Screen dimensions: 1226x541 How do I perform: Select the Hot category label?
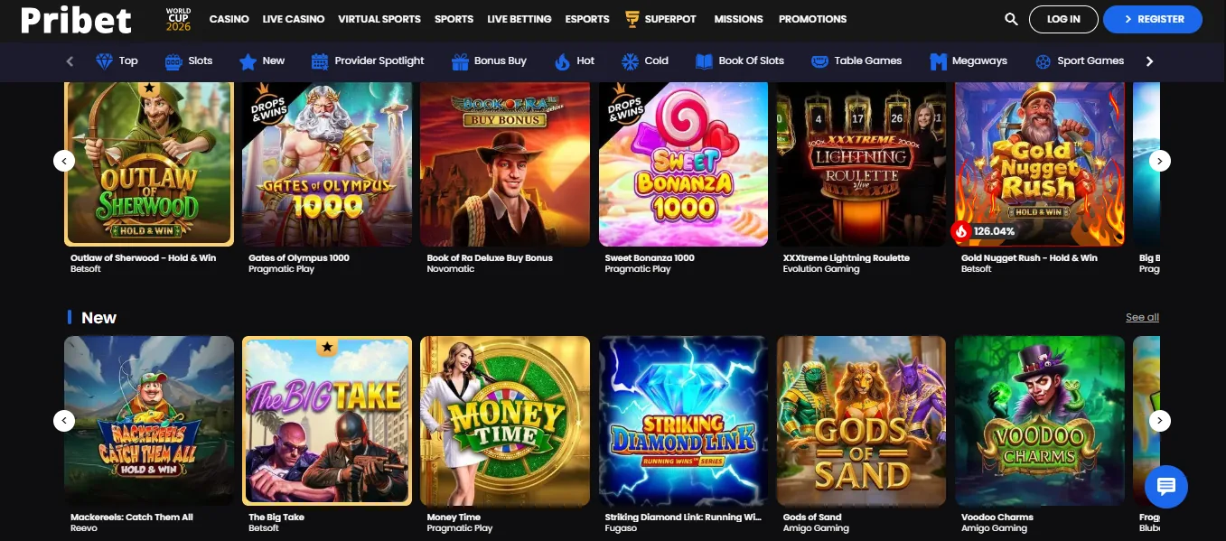(x=585, y=61)
